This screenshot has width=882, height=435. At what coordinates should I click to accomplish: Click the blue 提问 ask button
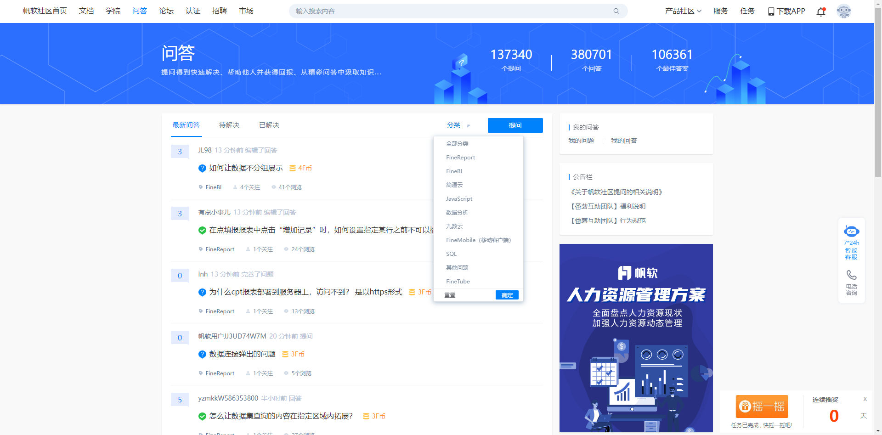(515, 125)
